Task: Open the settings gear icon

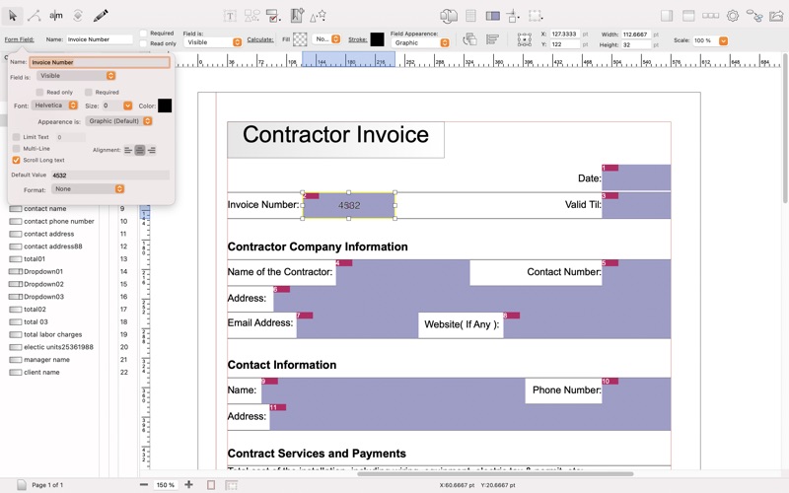Action: tap(733, 16)
